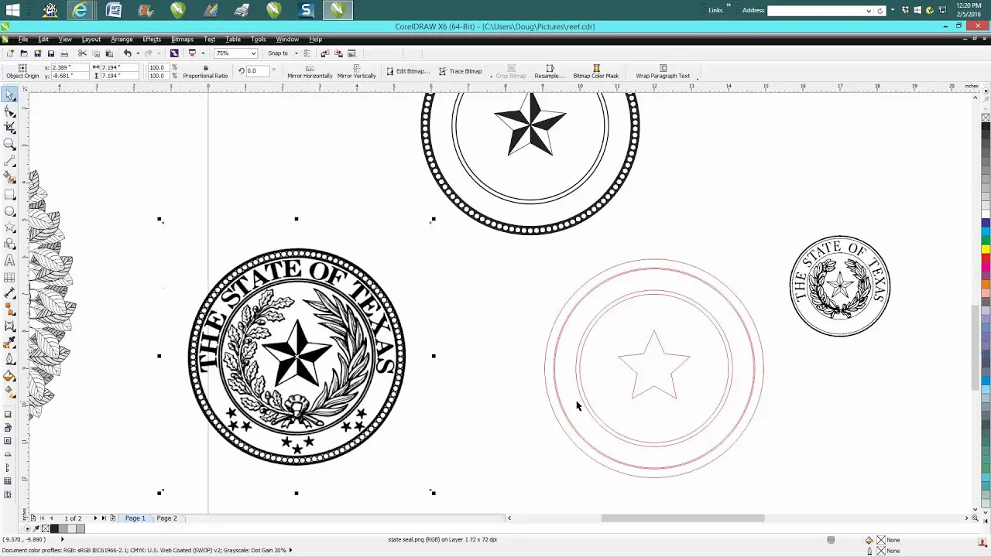The image size is (991, 557).
Task: Click the Trace Bitmap button
Action: pyautogui.click(x=460, y=71)
